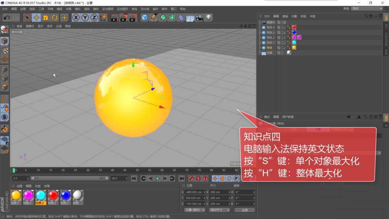Select the 球体.2 object in Object Manager
The width and height of the screenshot is (389, 219).
(x=271, y=38)
